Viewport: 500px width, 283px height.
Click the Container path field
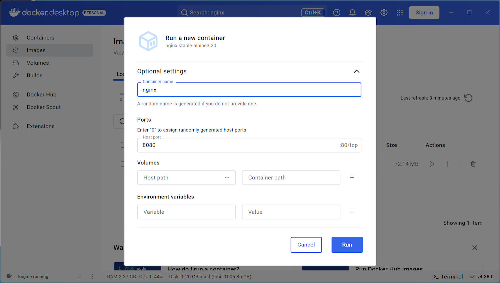coord(291,178)
